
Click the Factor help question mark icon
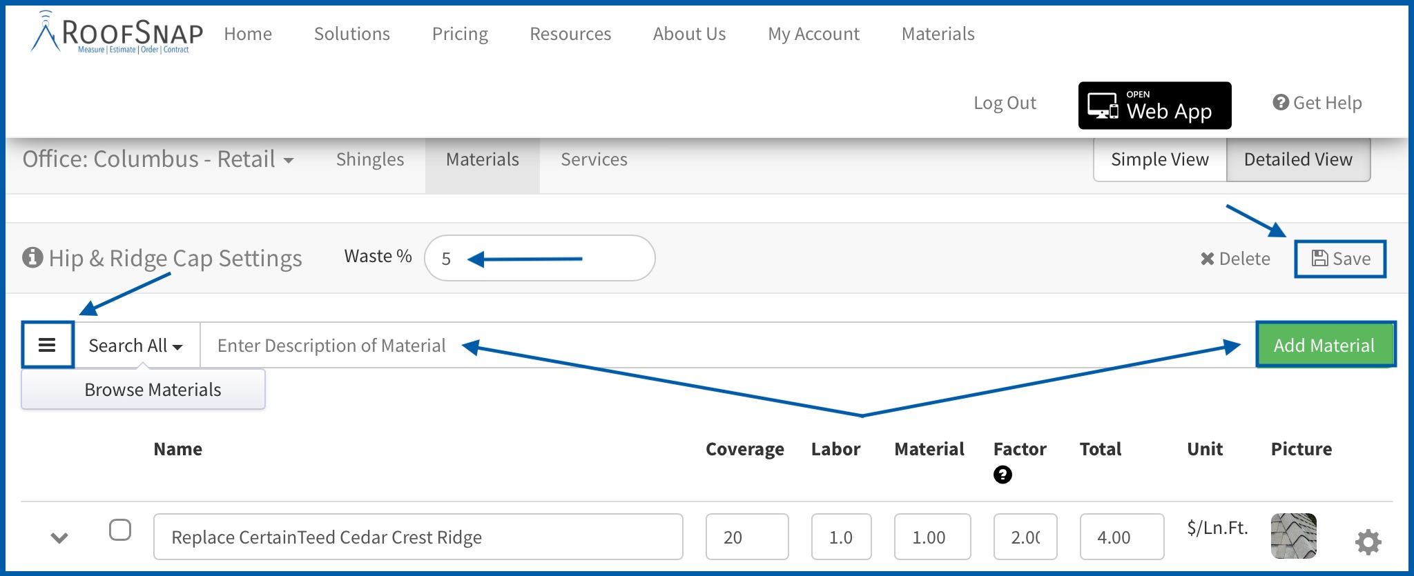1003,475
